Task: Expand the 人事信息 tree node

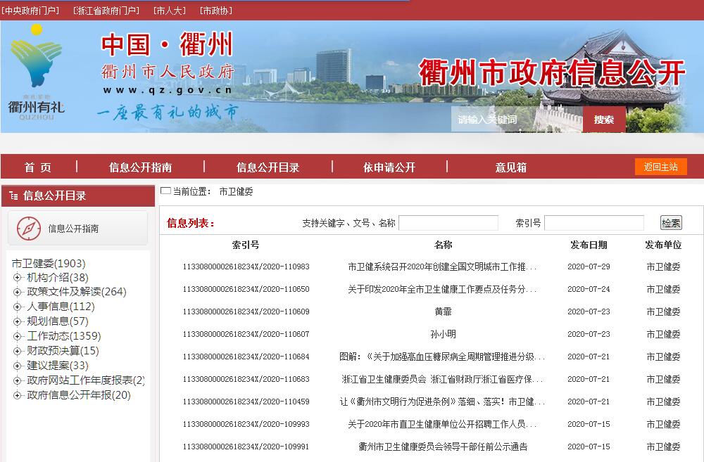Action: pyautogui.click(x=18, y=307)
